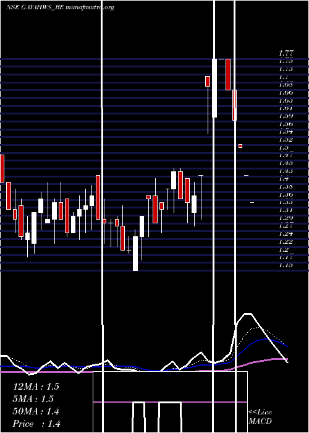Click the 1.31 price axis label
This screenshot has width=309, height=433.
tap(286, 210)
